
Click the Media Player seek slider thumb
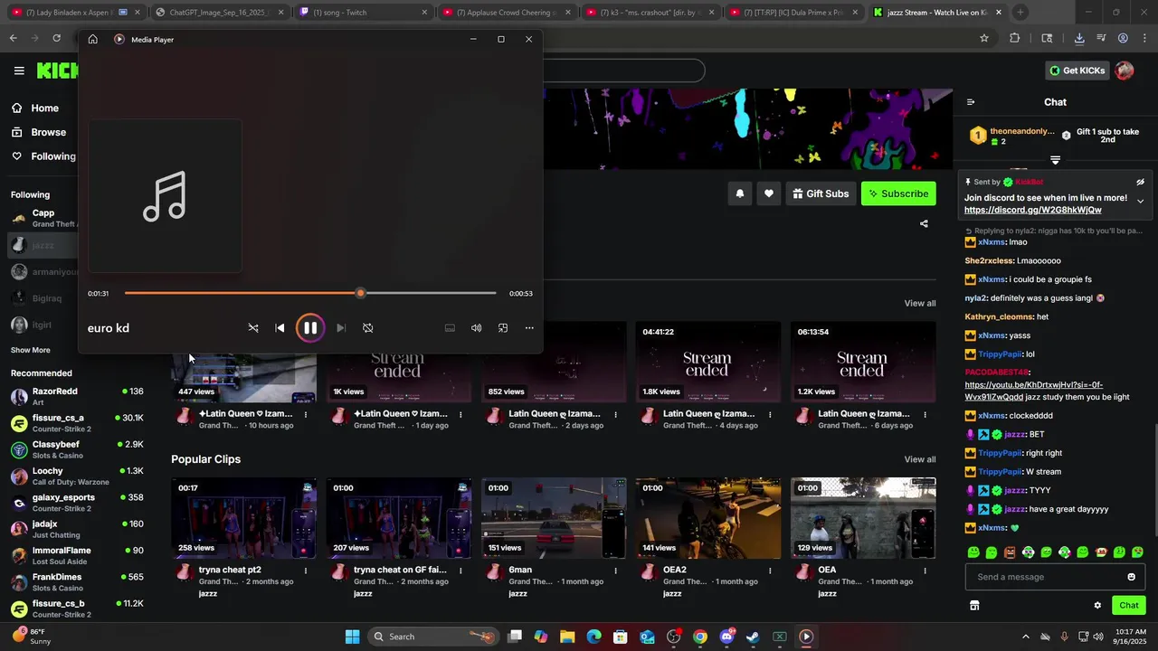click(360, 293)
